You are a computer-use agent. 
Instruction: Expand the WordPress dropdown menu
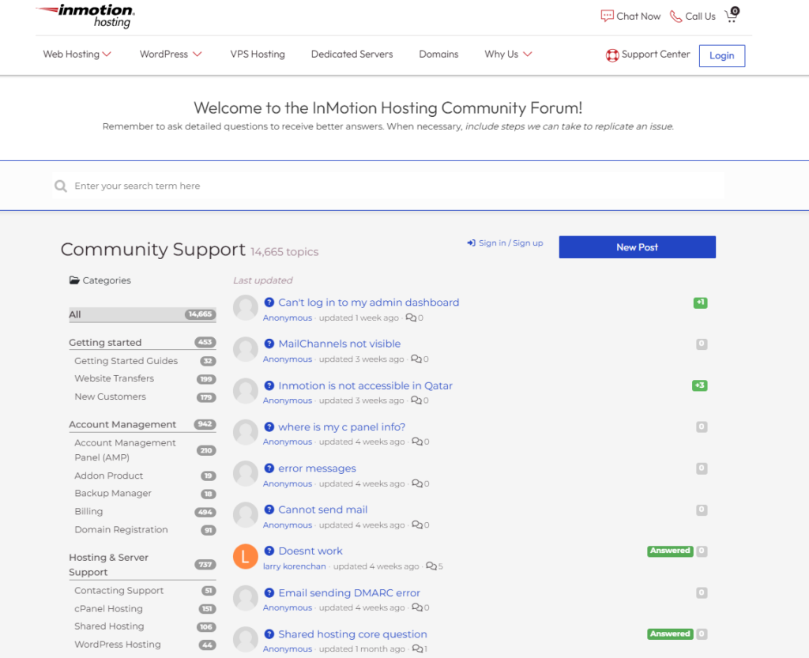pos(171,55)
